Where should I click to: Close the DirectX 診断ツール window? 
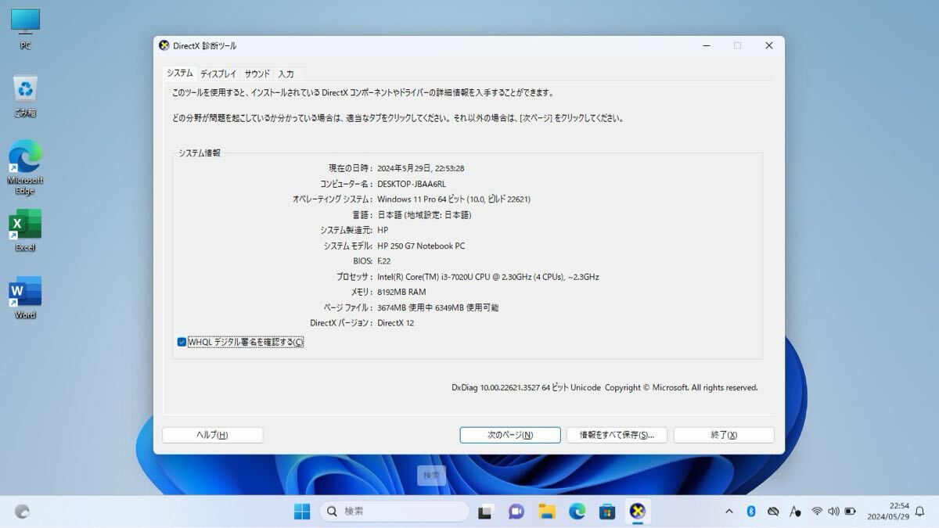768,46
